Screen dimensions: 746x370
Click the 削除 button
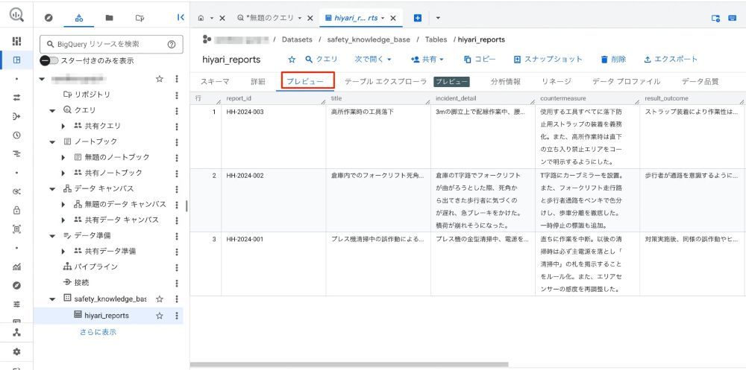[x=613, y=60]
